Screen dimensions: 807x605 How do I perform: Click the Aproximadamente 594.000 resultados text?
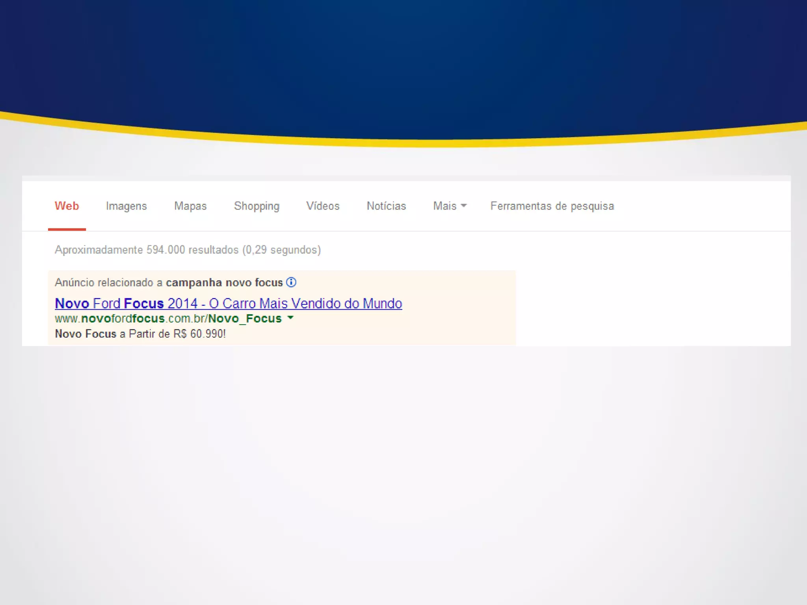click(x=188, y=250)
